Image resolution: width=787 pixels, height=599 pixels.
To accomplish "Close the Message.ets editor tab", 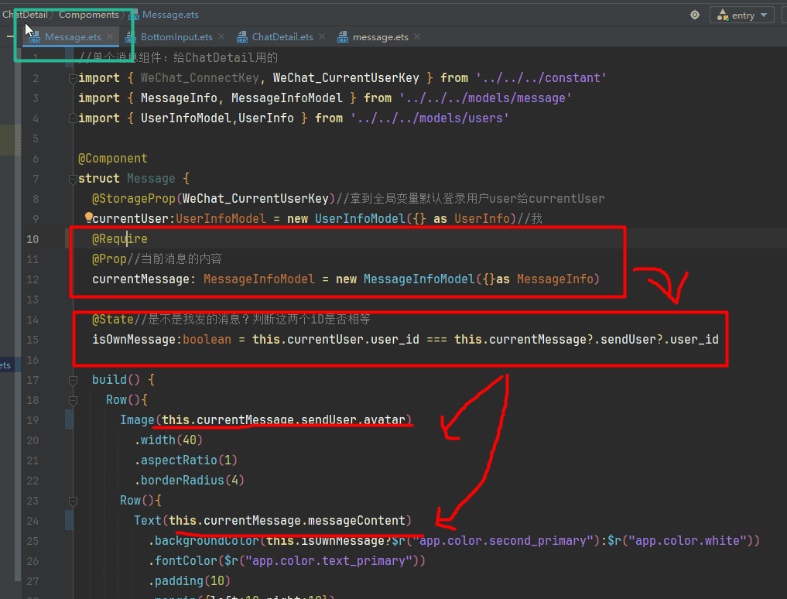I will pyautogui.click(x=111, y=37).
